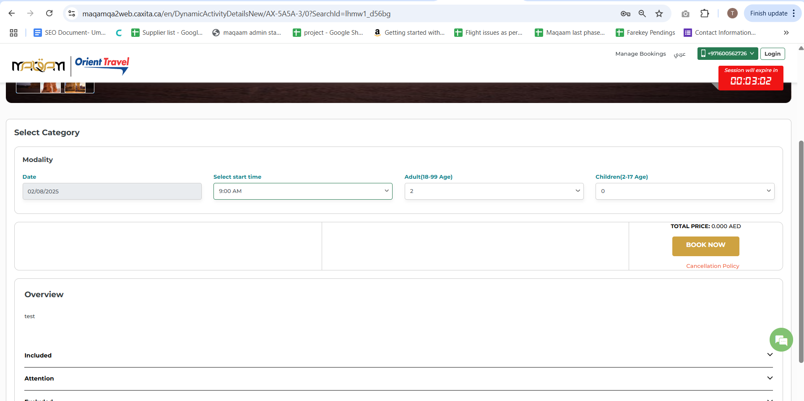Open the browser extensions puzzle icon

tap(705, 13)
